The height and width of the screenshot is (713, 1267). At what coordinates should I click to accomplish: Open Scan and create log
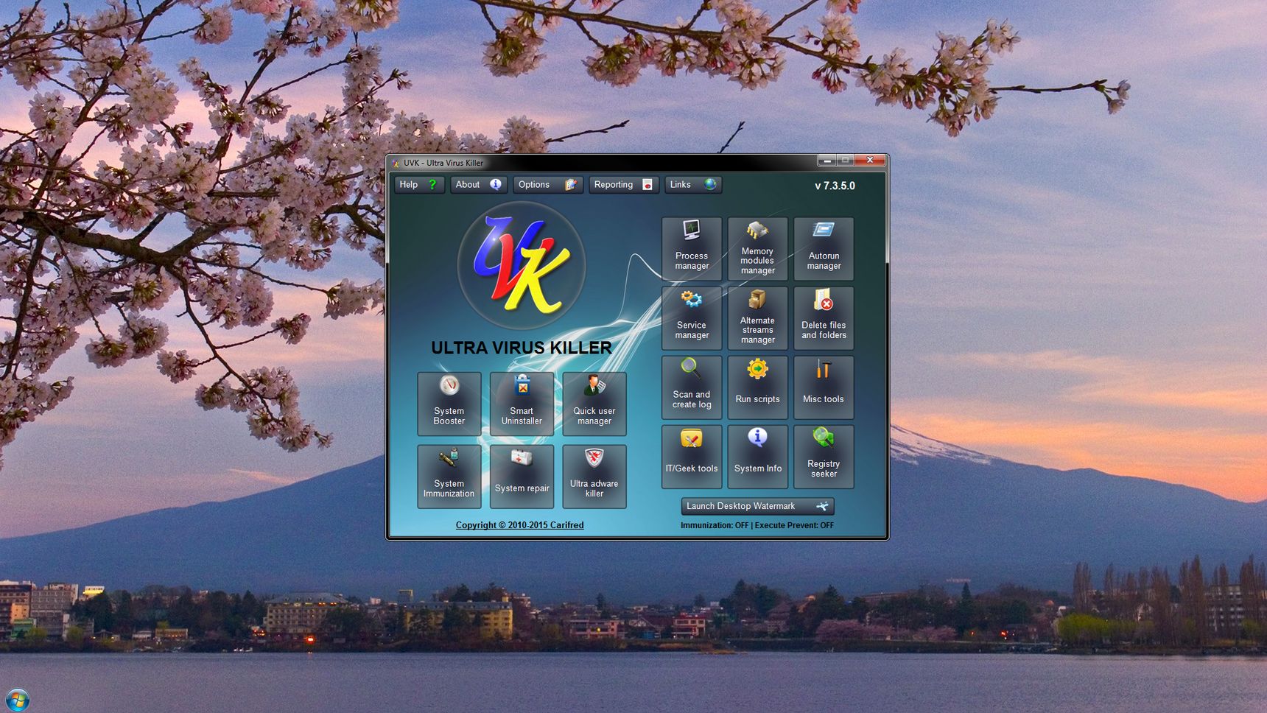(692, 387)
